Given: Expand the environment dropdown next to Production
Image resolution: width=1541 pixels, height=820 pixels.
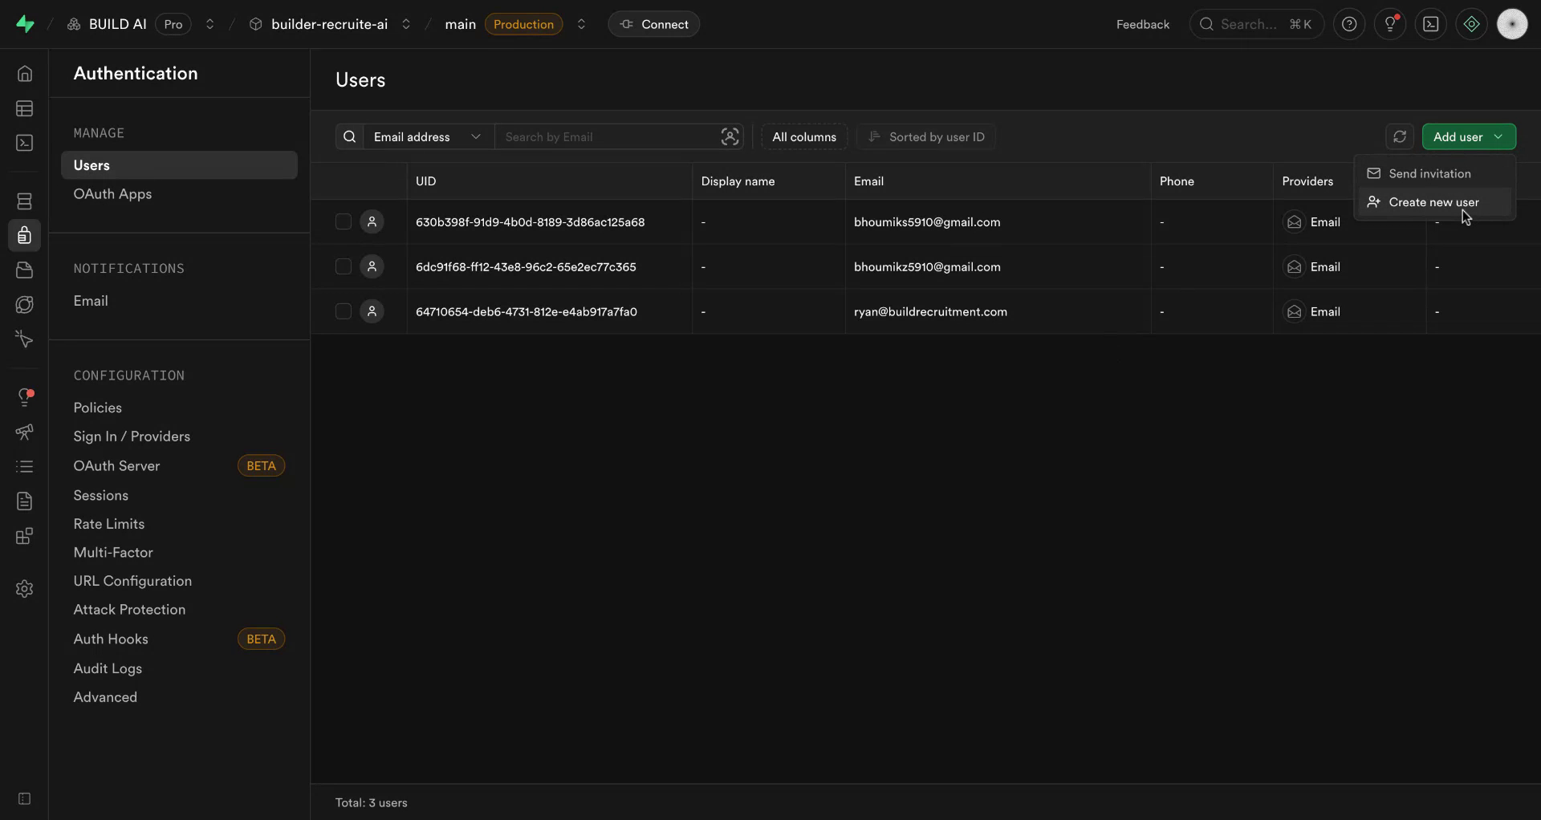Looking at the screenshot, I should click(582, 24).
